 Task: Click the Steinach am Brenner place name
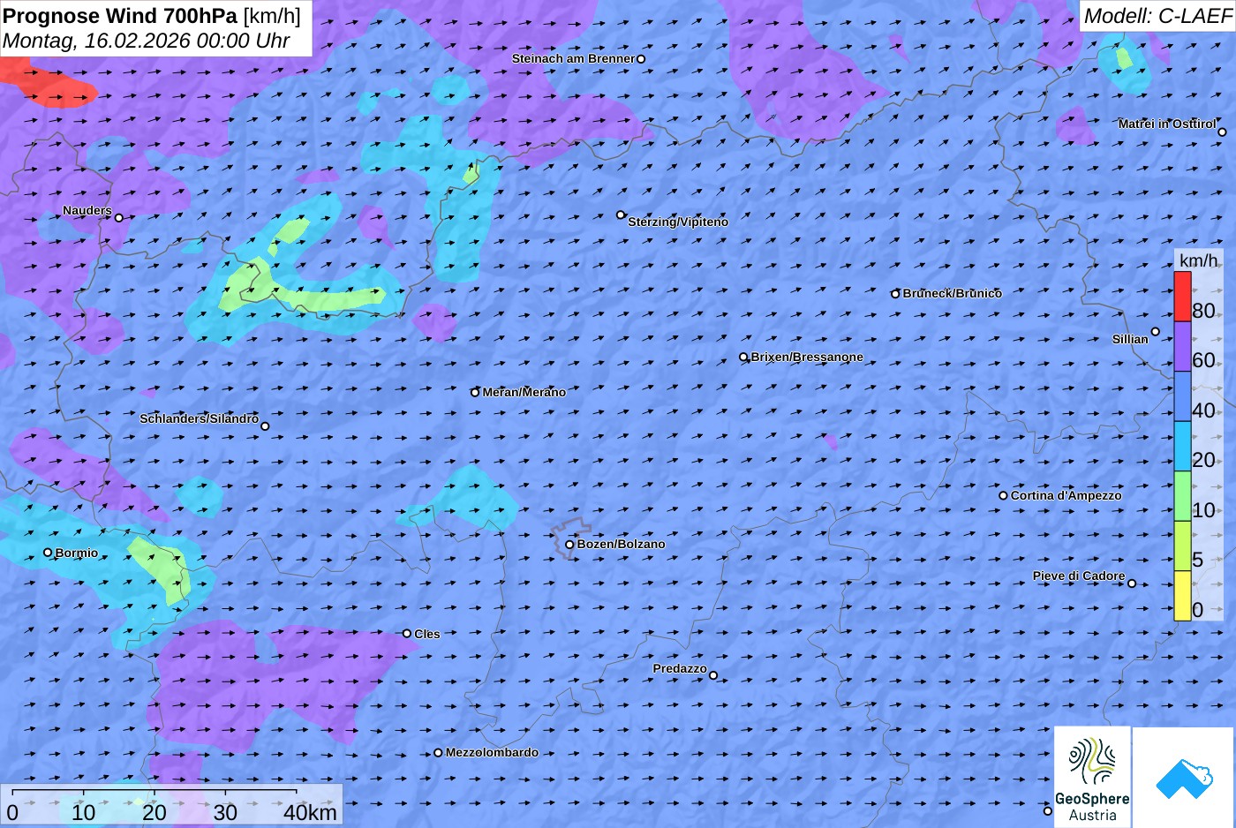(x=573, y=58)
